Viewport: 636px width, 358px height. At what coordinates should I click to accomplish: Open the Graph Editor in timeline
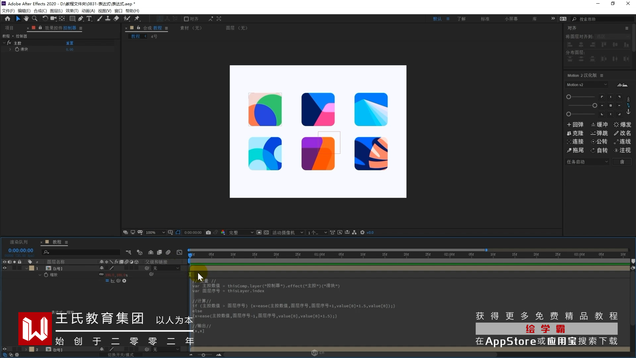pos(179,253)
